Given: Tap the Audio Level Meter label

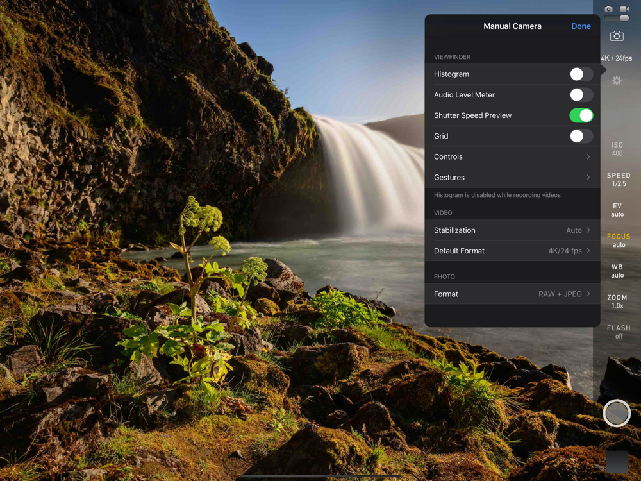Looking at the screenshot, I should point(464,95).
